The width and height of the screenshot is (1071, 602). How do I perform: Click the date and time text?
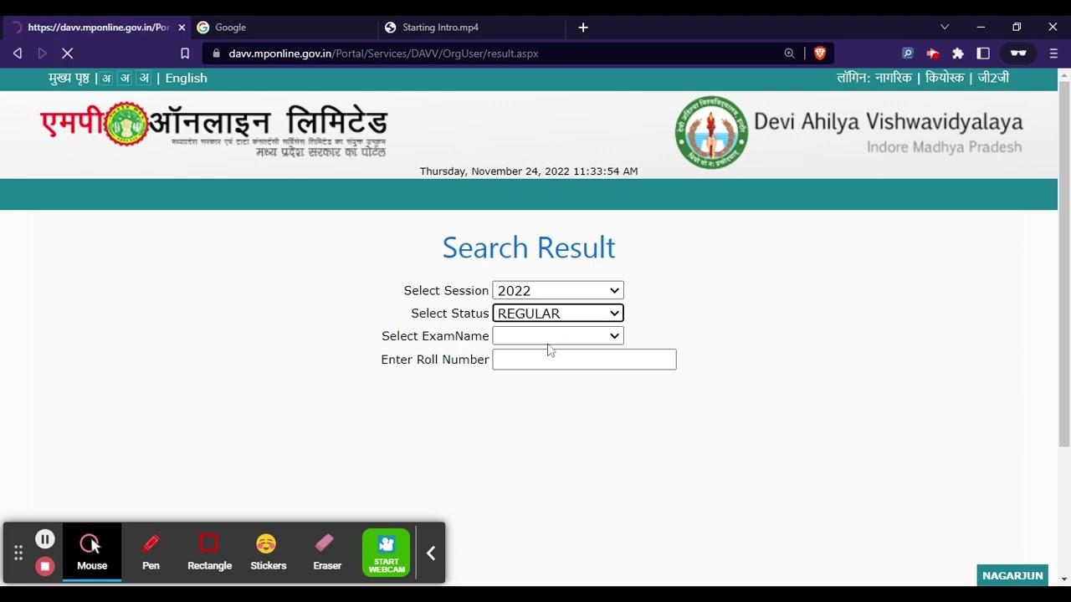click(529, 171)
